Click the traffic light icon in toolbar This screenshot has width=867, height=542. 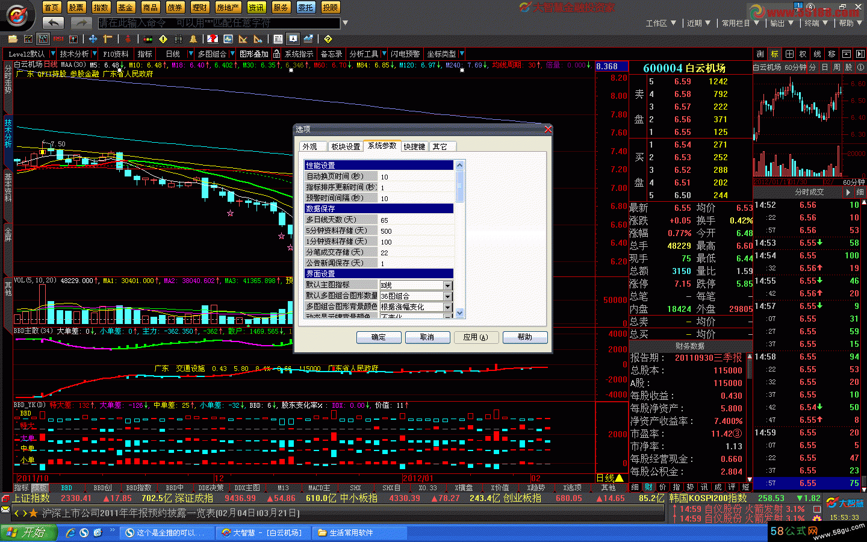(148, 39)
